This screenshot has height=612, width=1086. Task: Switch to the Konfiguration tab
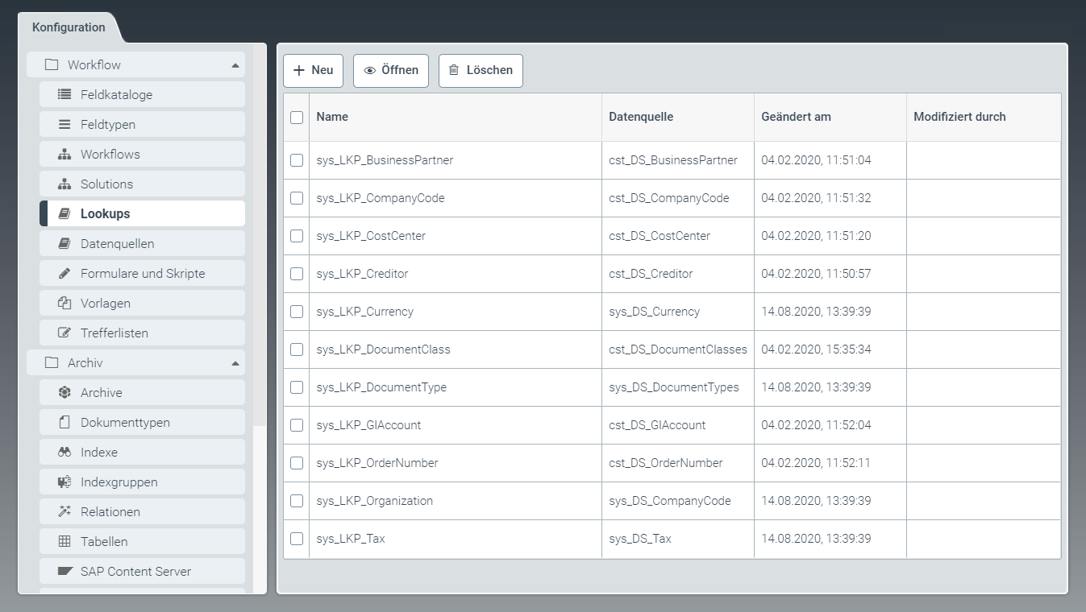(69, 27)
